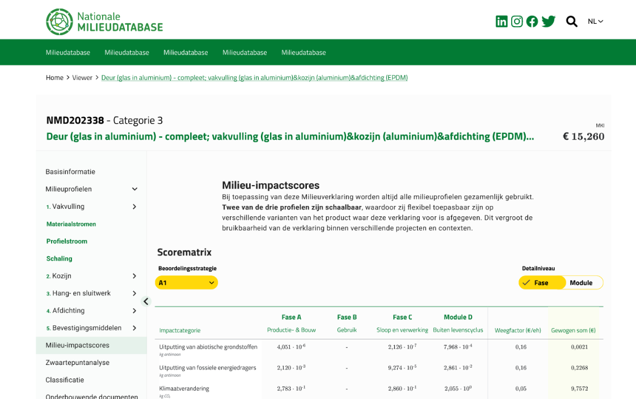This screenshot has width=636, height=399.
Task: Expand the Kozijn profile chevron
Action: point(134,276)
